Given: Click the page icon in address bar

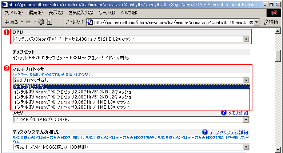Looking at the screenshot, I should [x=90, y=23].
